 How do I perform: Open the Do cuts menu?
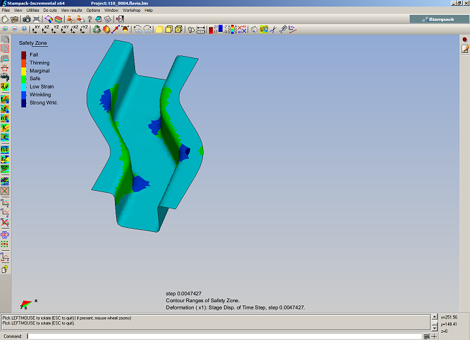point(50,10)
